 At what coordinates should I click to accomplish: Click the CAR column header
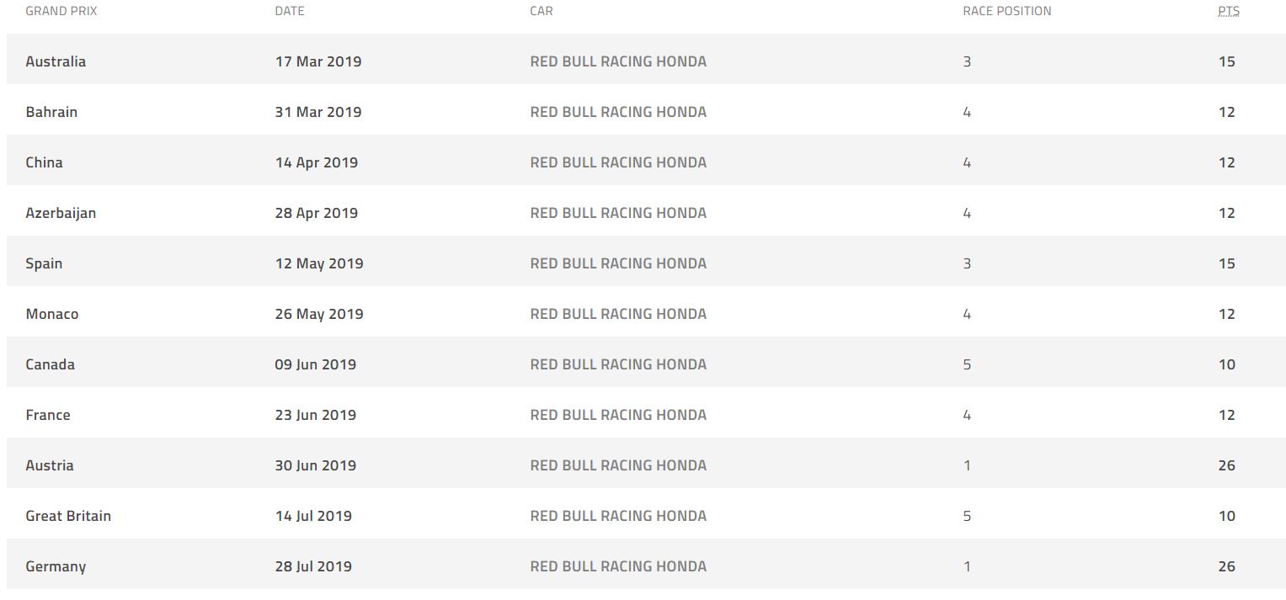[542, 11]
